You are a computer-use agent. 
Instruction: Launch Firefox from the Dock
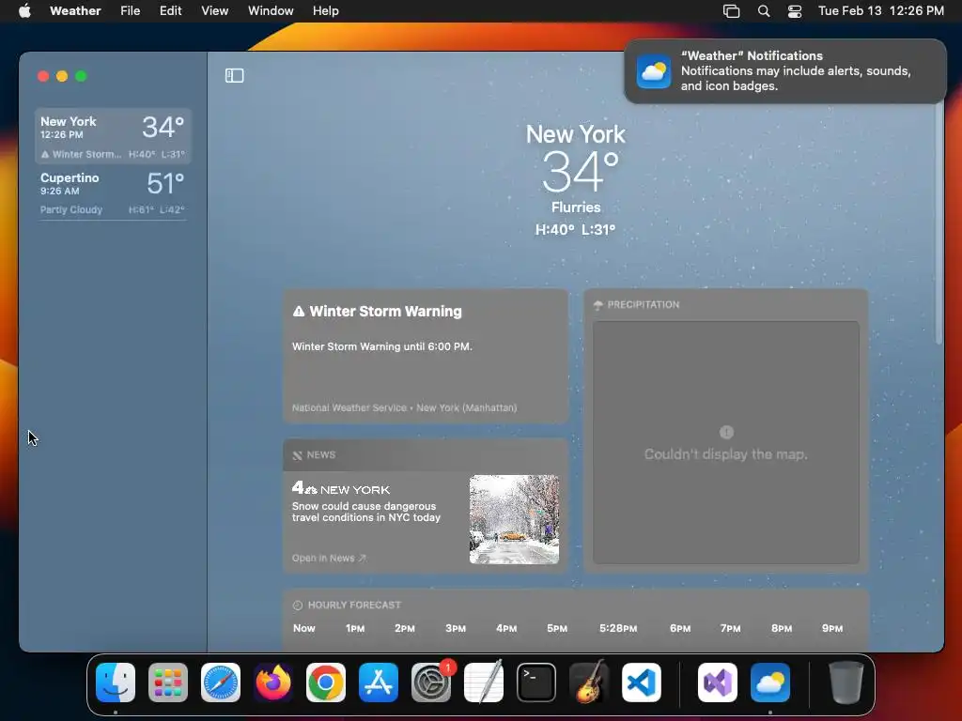click(273, 683)
